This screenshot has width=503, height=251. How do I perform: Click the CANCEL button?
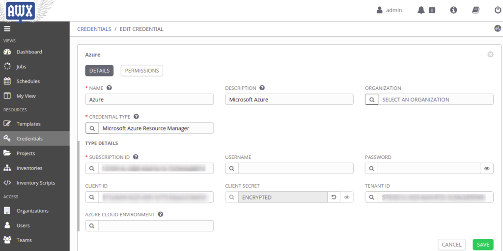[x=452, y=245]
